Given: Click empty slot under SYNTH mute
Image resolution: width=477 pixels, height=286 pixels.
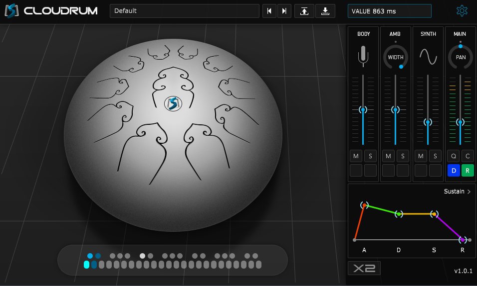Looking at the screenshot, I should click(421, 171).
